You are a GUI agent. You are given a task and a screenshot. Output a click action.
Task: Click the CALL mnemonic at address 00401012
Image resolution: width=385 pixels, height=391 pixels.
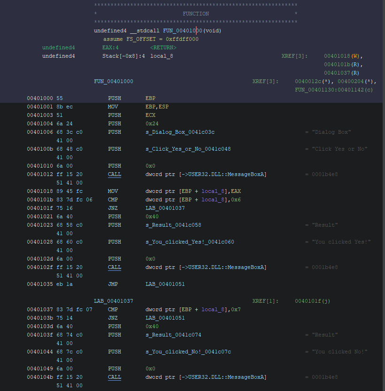coord(114,174)
